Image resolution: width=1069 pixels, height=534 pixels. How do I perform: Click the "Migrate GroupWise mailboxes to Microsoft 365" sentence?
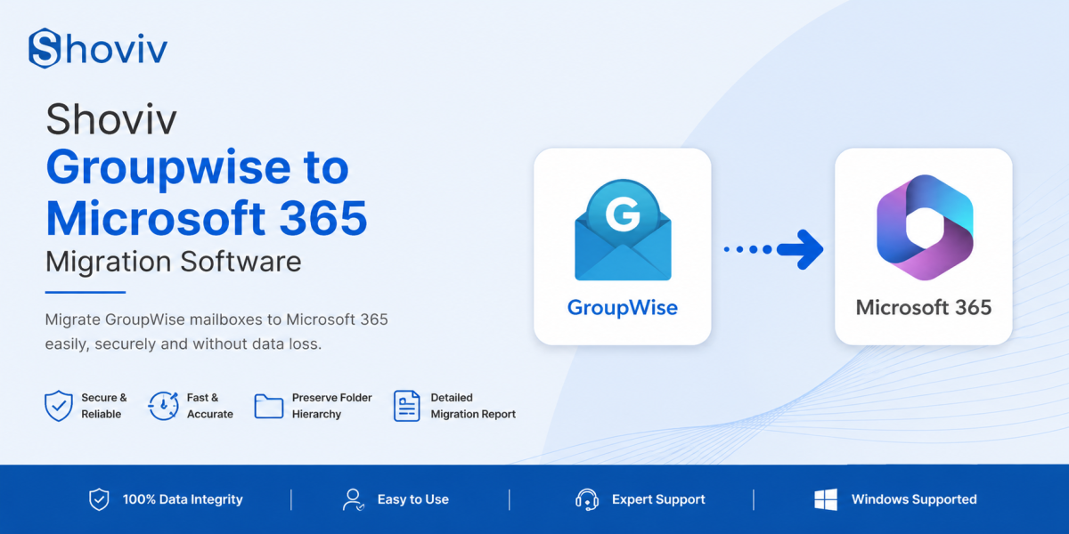pos(216,320)
